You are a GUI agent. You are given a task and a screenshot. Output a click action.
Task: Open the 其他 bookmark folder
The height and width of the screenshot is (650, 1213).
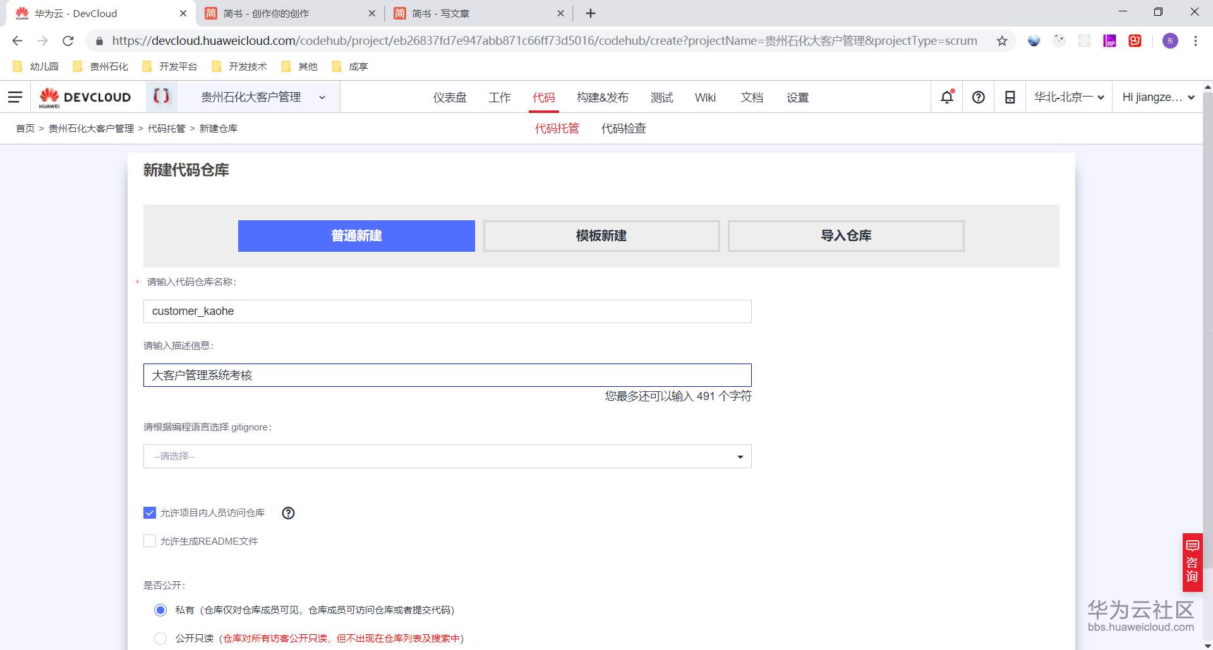click(x=299, y=66)
